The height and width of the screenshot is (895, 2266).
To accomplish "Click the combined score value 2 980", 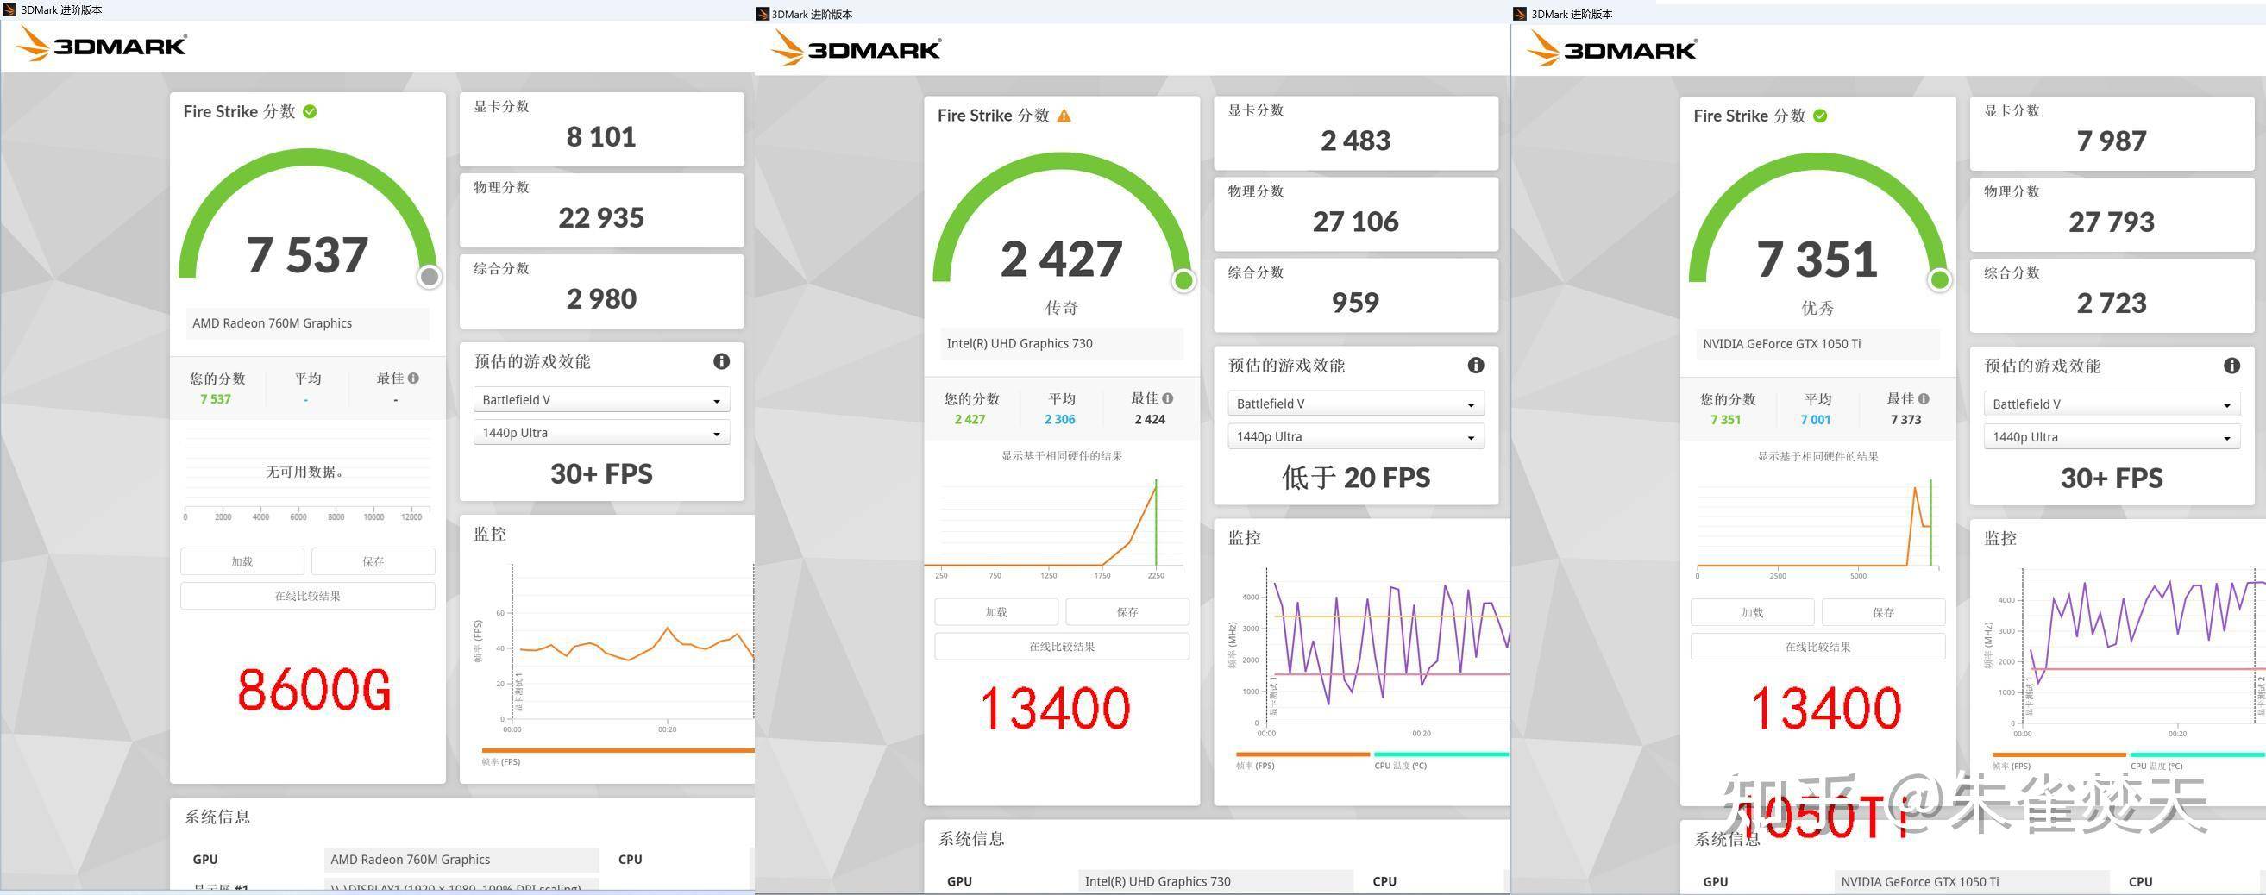I will click(602, 298).
